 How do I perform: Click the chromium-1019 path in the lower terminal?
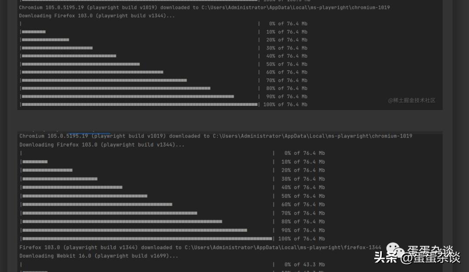click(392, 136)
